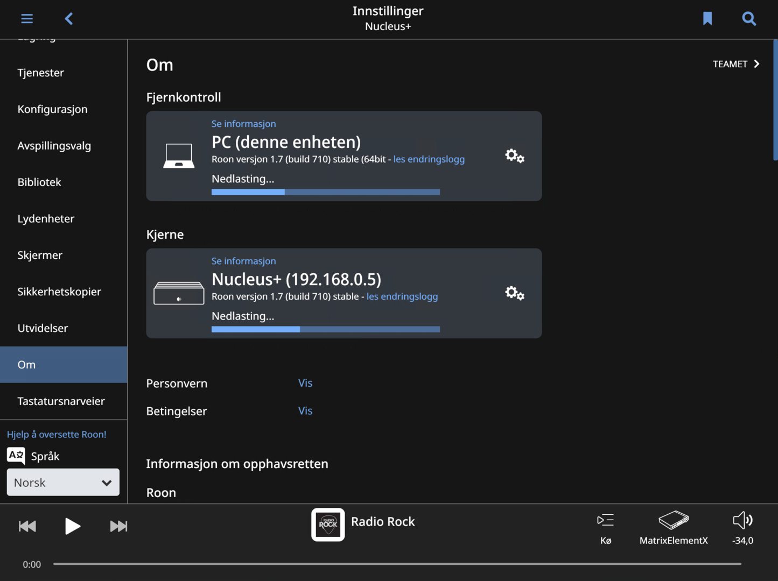Click the PC download progress bar
This screenshot has width=778, height=581.
tap(326, 192)
